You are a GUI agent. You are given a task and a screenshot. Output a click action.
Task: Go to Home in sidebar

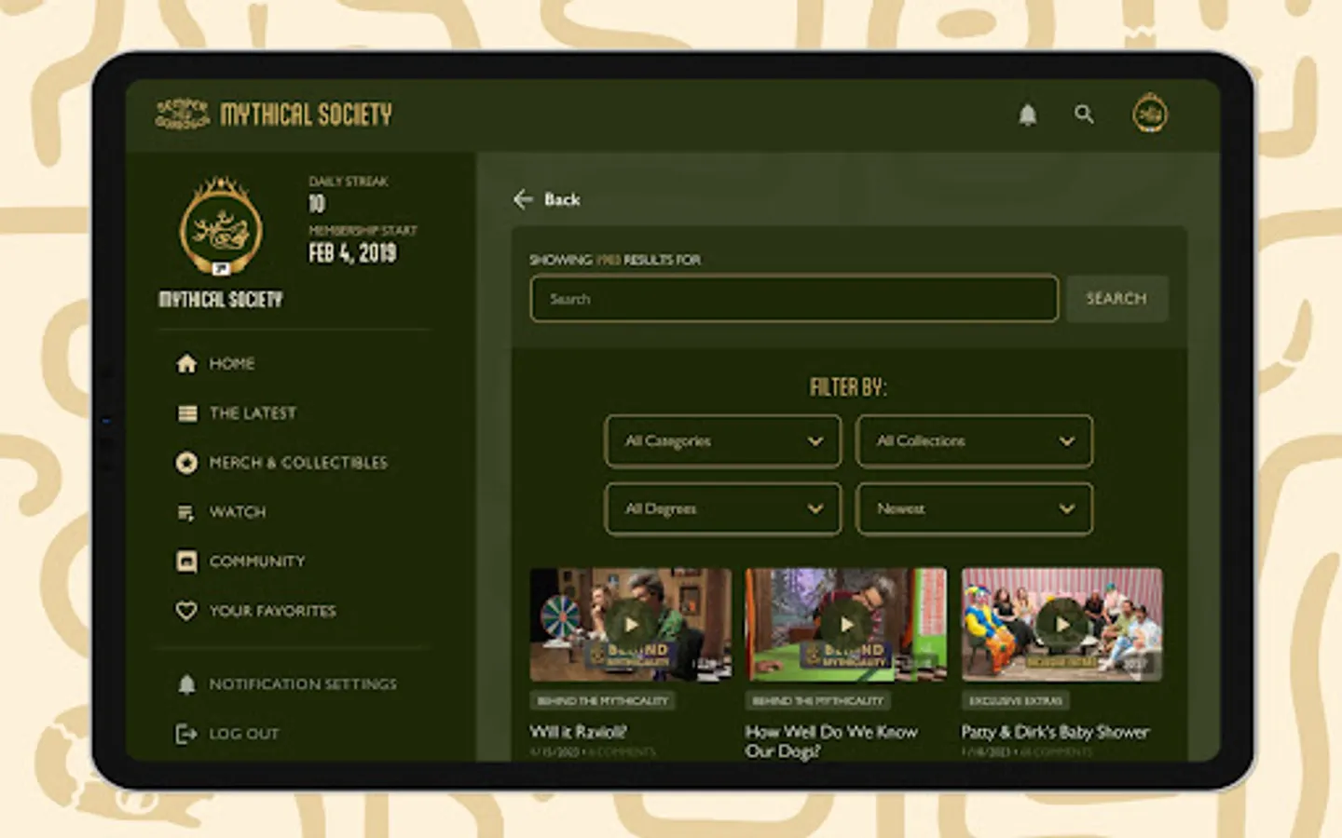click(232, 363)
